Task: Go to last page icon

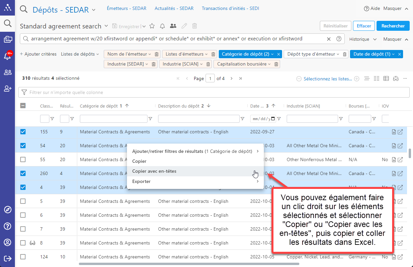Action: coord(240,79)
